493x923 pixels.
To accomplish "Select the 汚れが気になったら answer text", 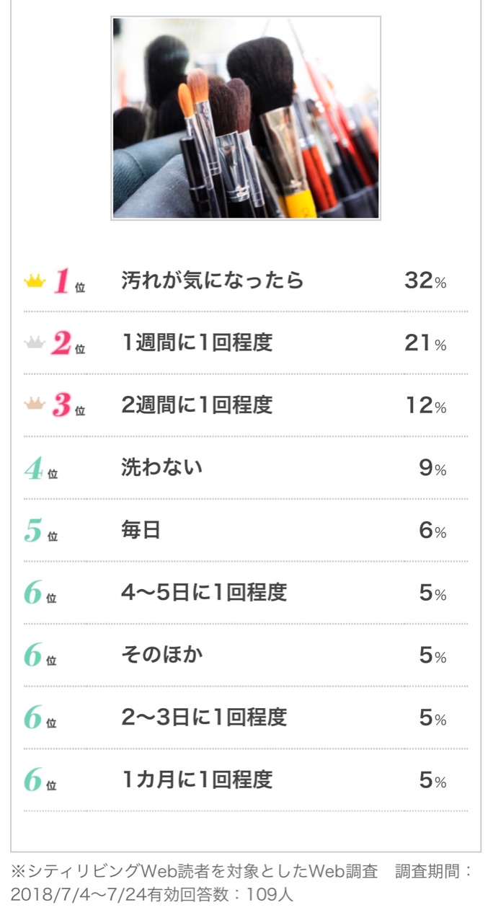I will click(213, 281).
